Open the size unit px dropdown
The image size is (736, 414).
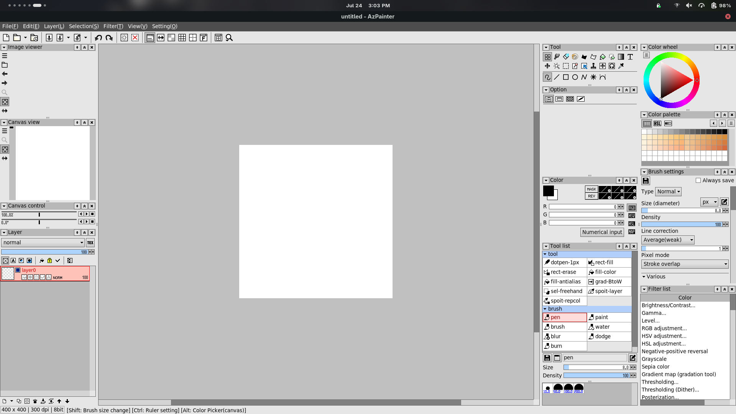pos(709,202)
